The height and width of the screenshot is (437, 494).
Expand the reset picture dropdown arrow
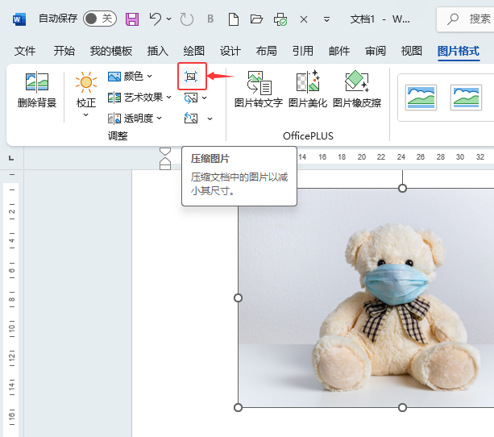210,119
